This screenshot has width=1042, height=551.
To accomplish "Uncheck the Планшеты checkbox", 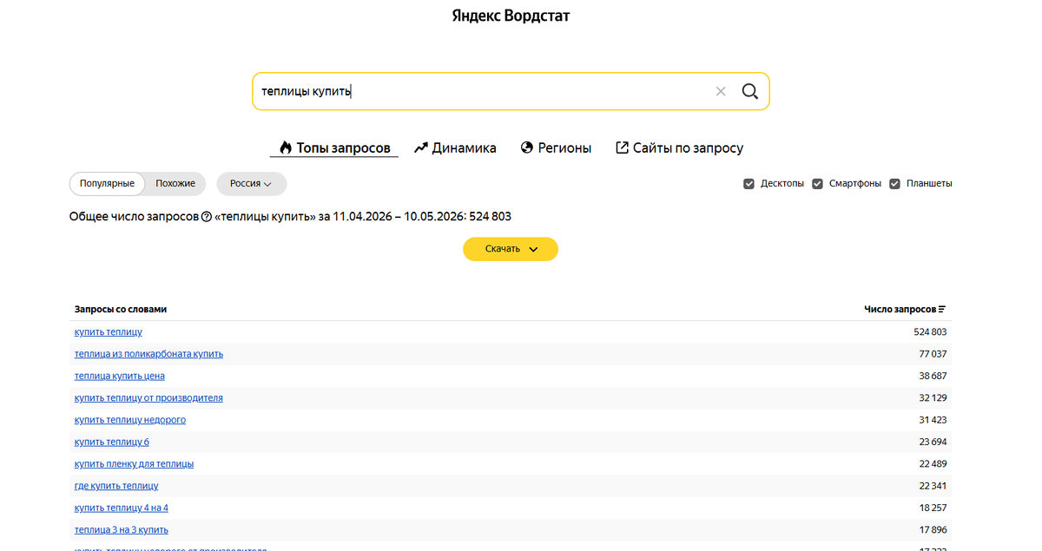I will (895, 184).
